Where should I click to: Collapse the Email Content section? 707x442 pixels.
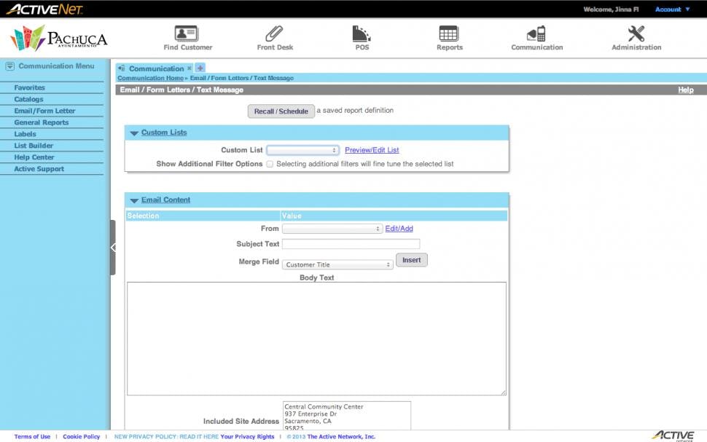133,200
